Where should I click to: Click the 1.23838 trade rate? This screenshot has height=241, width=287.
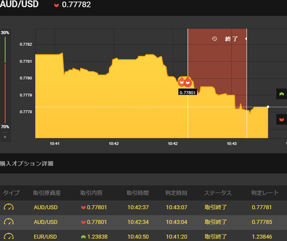coord(97,237)
